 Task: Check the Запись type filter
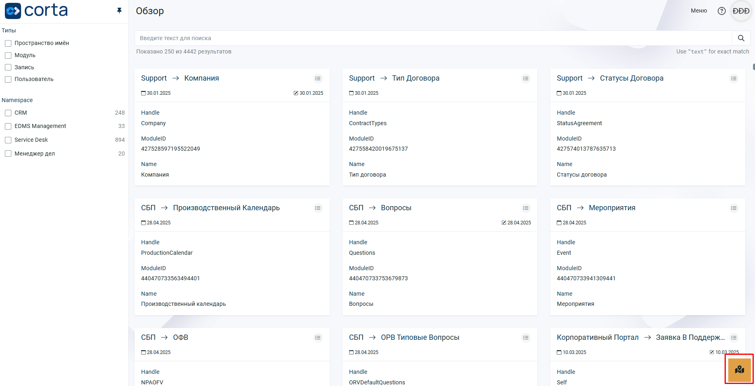[8, 67]
